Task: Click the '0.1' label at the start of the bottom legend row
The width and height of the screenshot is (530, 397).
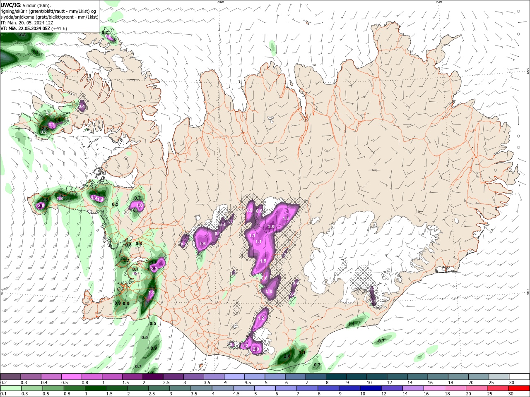Action: click(4, 393)
